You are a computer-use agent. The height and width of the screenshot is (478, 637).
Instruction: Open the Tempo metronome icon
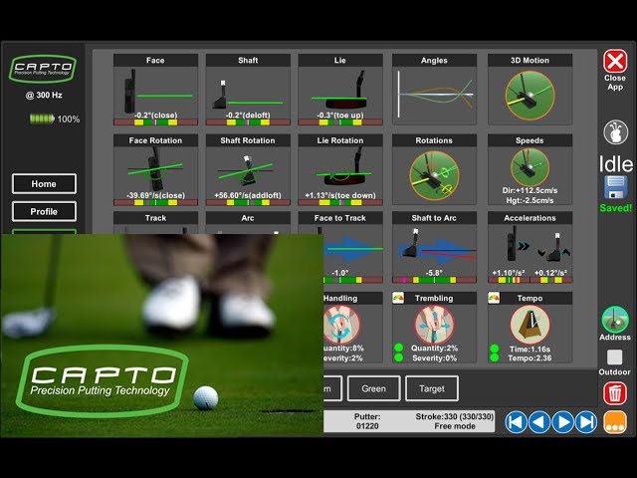(530, 325)
